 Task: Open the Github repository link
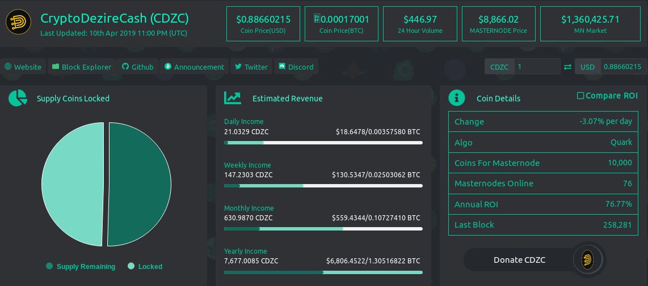point(138,67)
